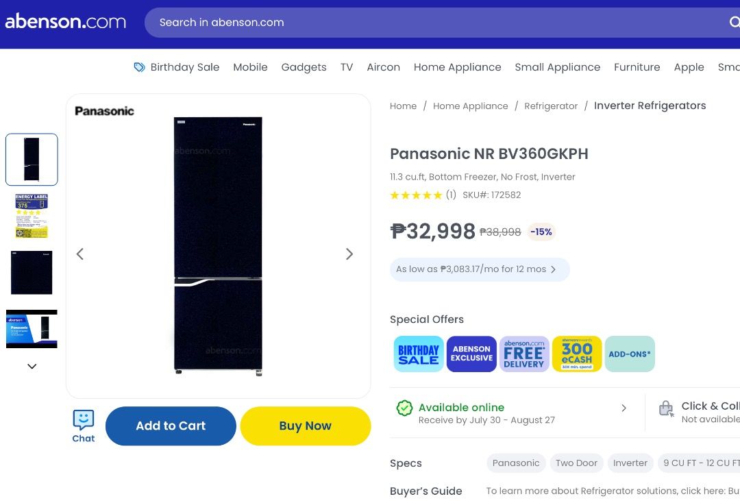Select the FREE DELIVERY badge

523,354
